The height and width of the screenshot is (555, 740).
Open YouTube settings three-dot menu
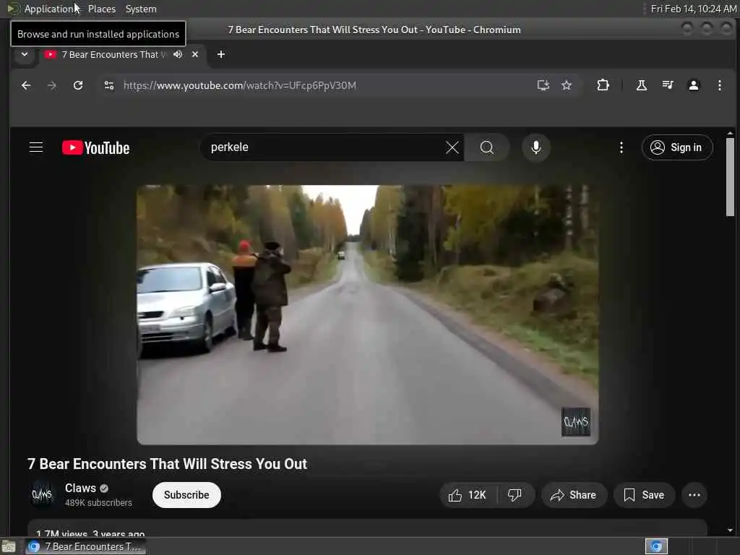[x=621, y=147]
